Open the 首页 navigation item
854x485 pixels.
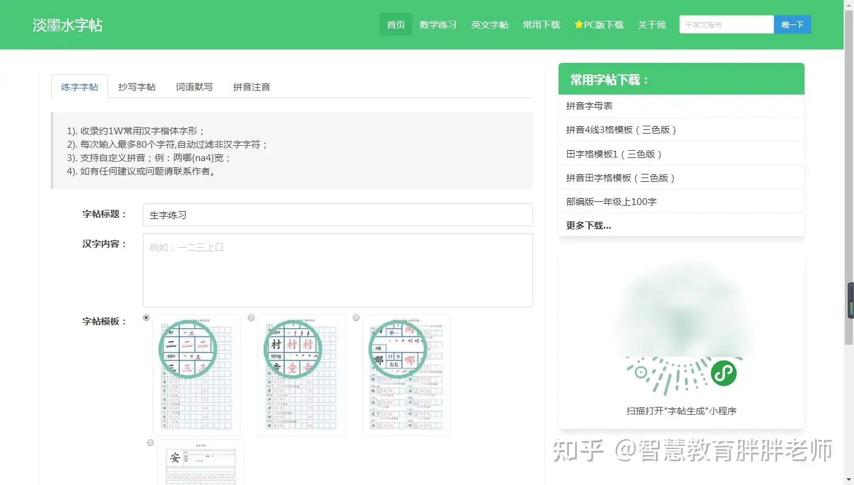coord(396,25)
